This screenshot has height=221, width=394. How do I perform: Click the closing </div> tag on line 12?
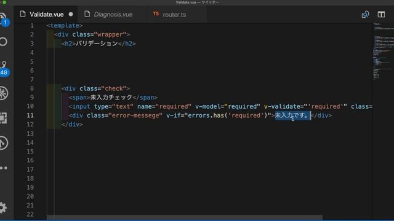pyautogui.click(x=72, y=125)
